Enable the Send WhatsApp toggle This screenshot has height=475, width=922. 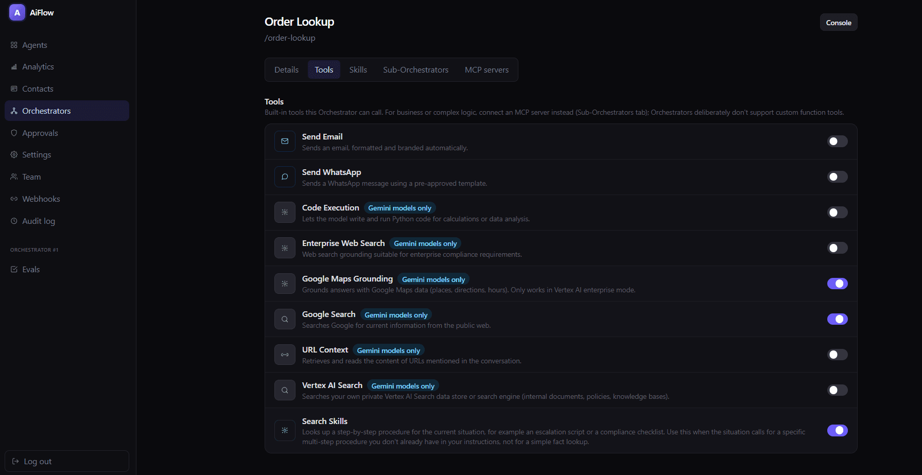tap(837, 177)
